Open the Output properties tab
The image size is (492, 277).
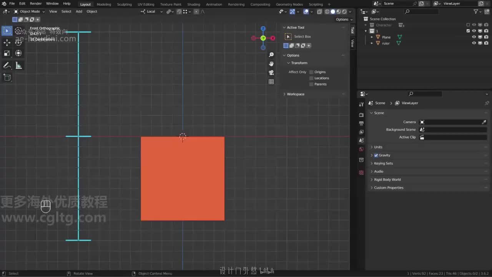[361, 123]
